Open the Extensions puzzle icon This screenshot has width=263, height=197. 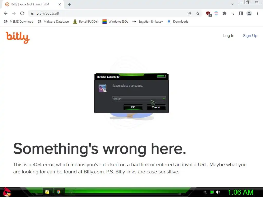[x=224, y=13]
